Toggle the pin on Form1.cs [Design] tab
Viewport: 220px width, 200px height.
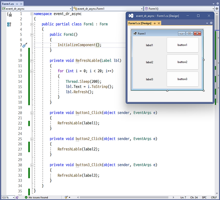point(154,23)
